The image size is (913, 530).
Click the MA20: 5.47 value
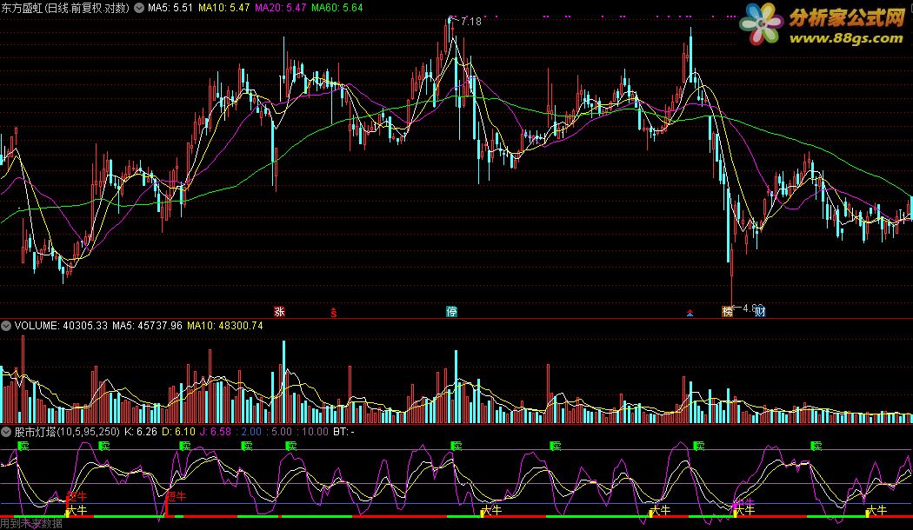coord(281,8)
